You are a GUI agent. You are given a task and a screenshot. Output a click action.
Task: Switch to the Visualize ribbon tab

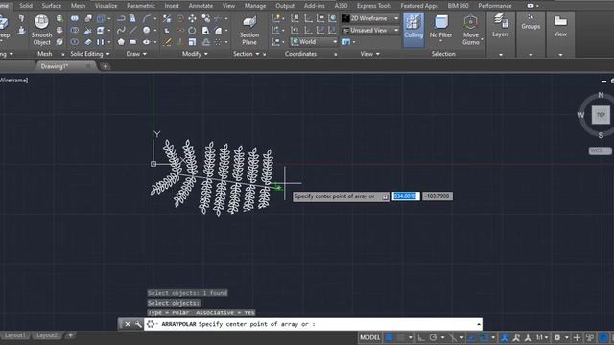[106, 6]
